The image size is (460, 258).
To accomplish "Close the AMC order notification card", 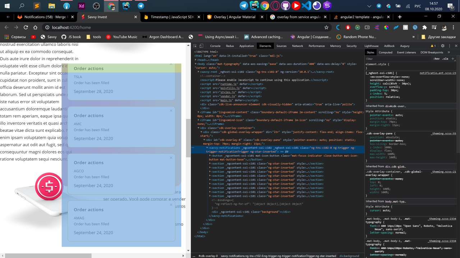I will tap(171, 111).
